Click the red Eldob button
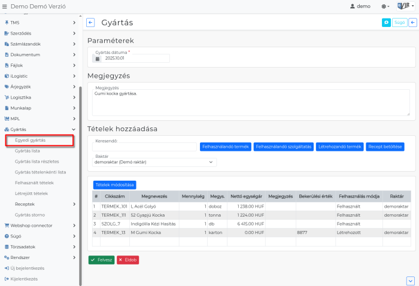Viewport: 419px width, 286px height. (x=127, y=260)
